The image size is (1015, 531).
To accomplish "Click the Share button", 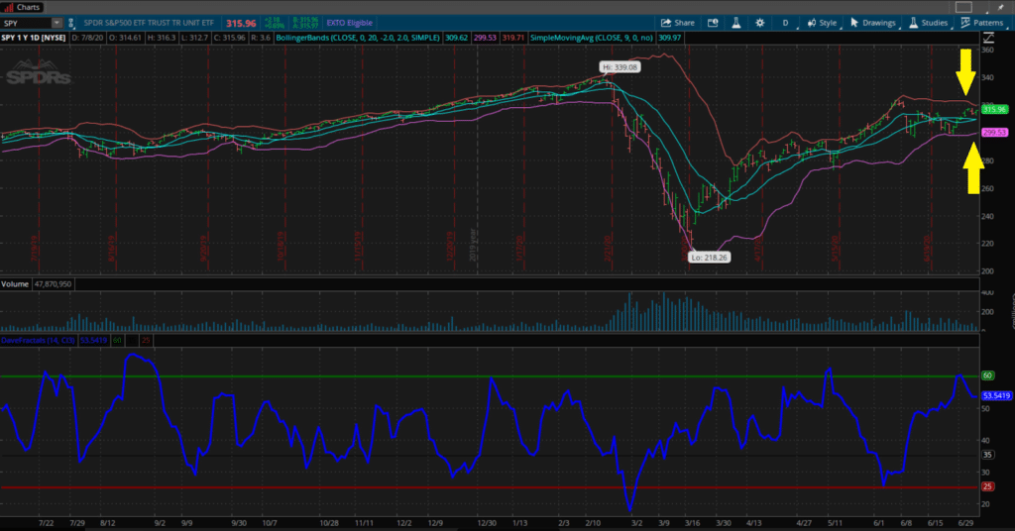I will click(x=678, y=23).
